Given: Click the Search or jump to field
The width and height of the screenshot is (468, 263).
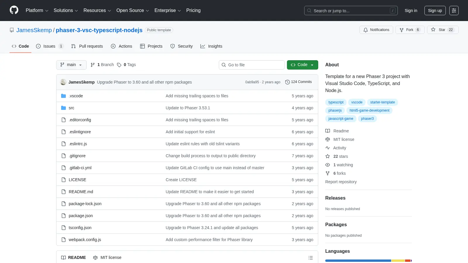Looking at the screenshot, I should click(351, 11).
